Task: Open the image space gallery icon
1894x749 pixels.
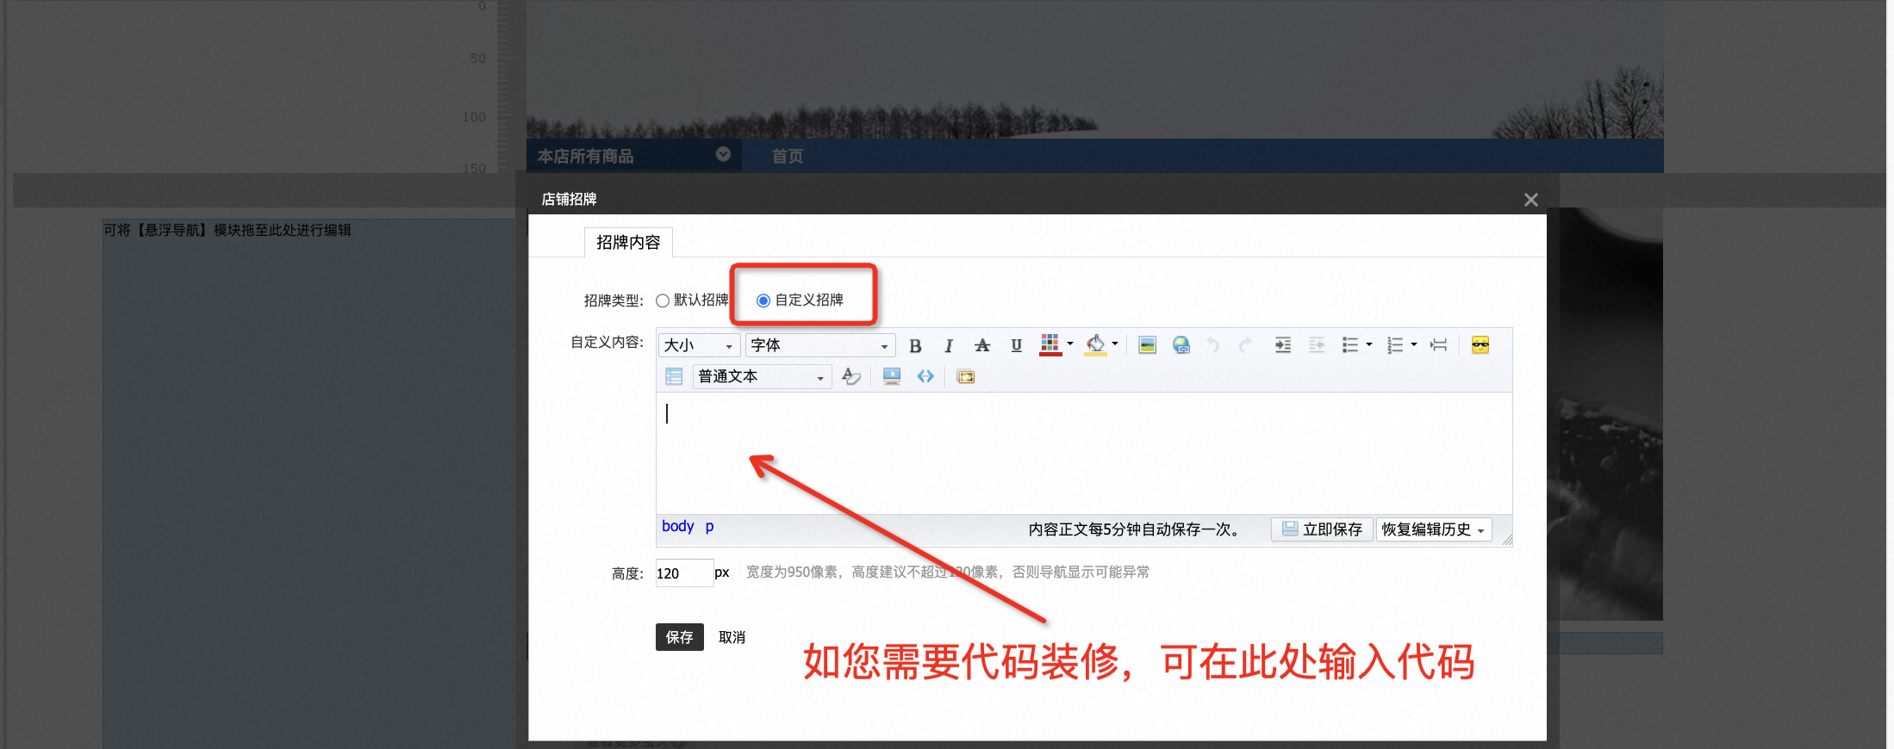Action: tap(966, 376)
